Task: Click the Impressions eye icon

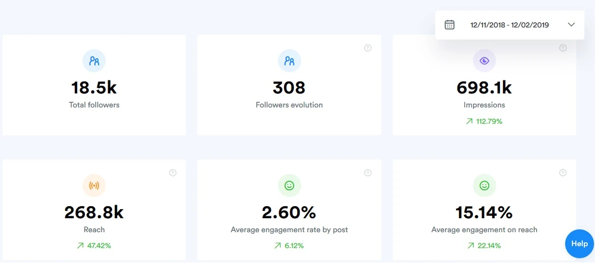Action: (x=484, y=61)
